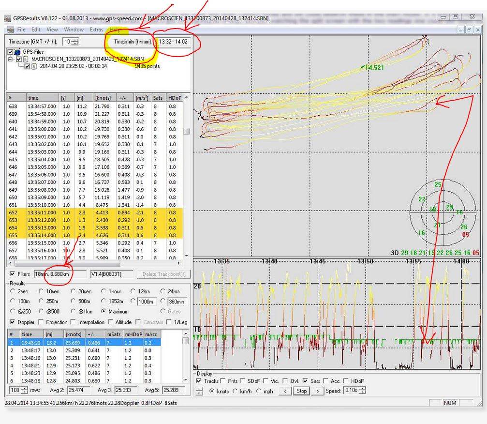Screen dimensions: 487x424
Task: Click the MACROSCIEN SBN file document icon
Action: click(26, 59)
